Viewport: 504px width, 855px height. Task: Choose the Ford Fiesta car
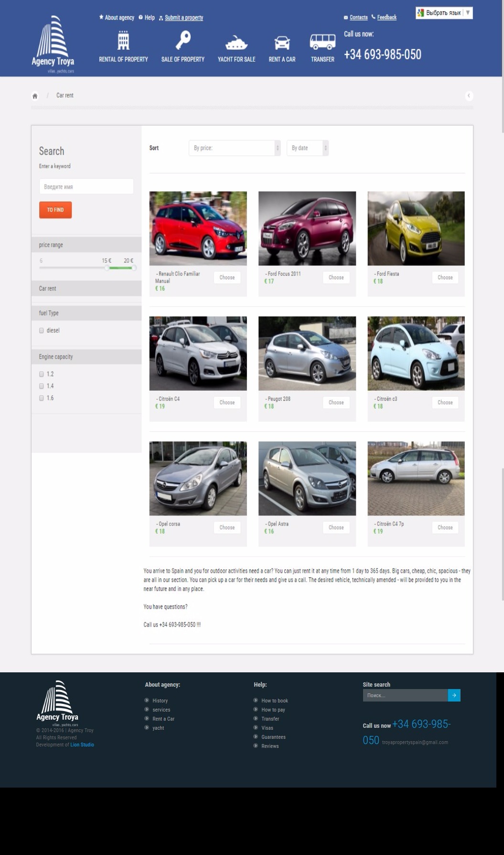click(445, 277)
